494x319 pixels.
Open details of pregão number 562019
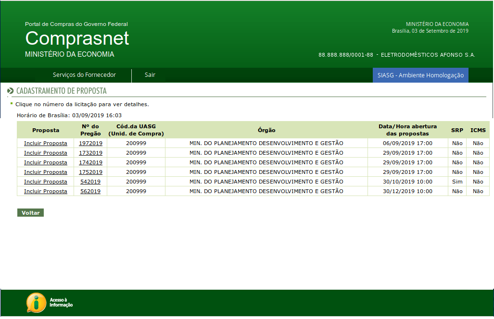[90, 191]
